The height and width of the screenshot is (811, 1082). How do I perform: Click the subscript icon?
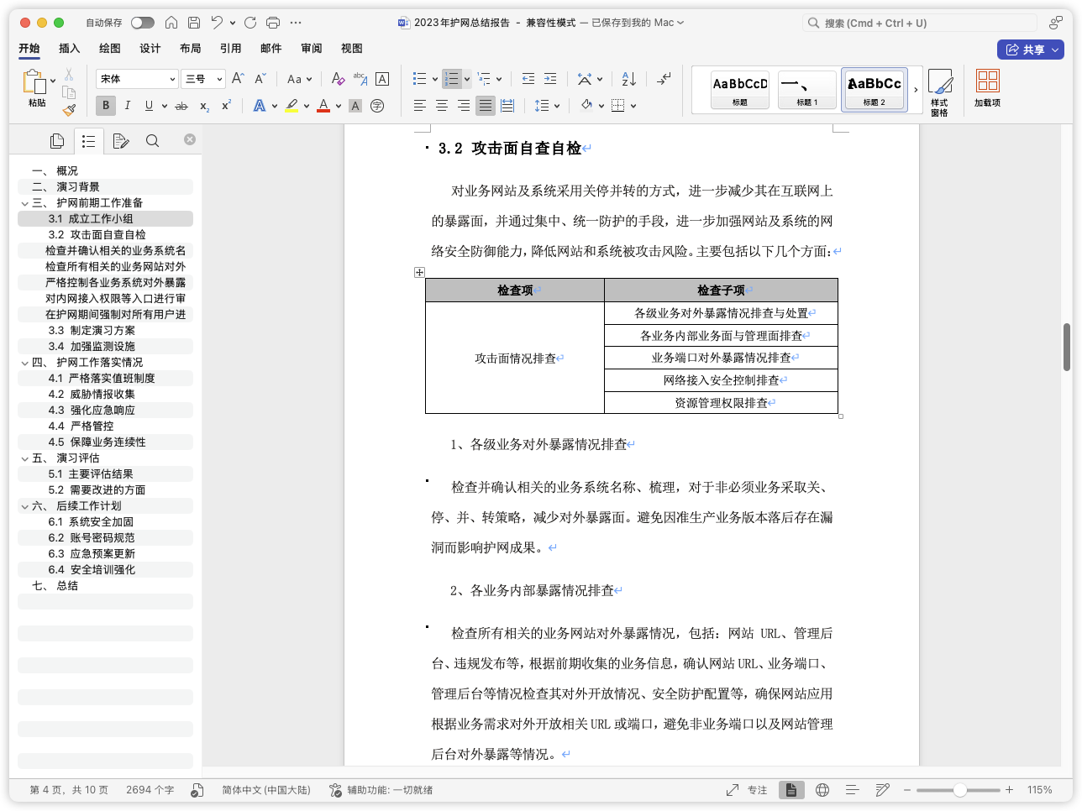203,105
